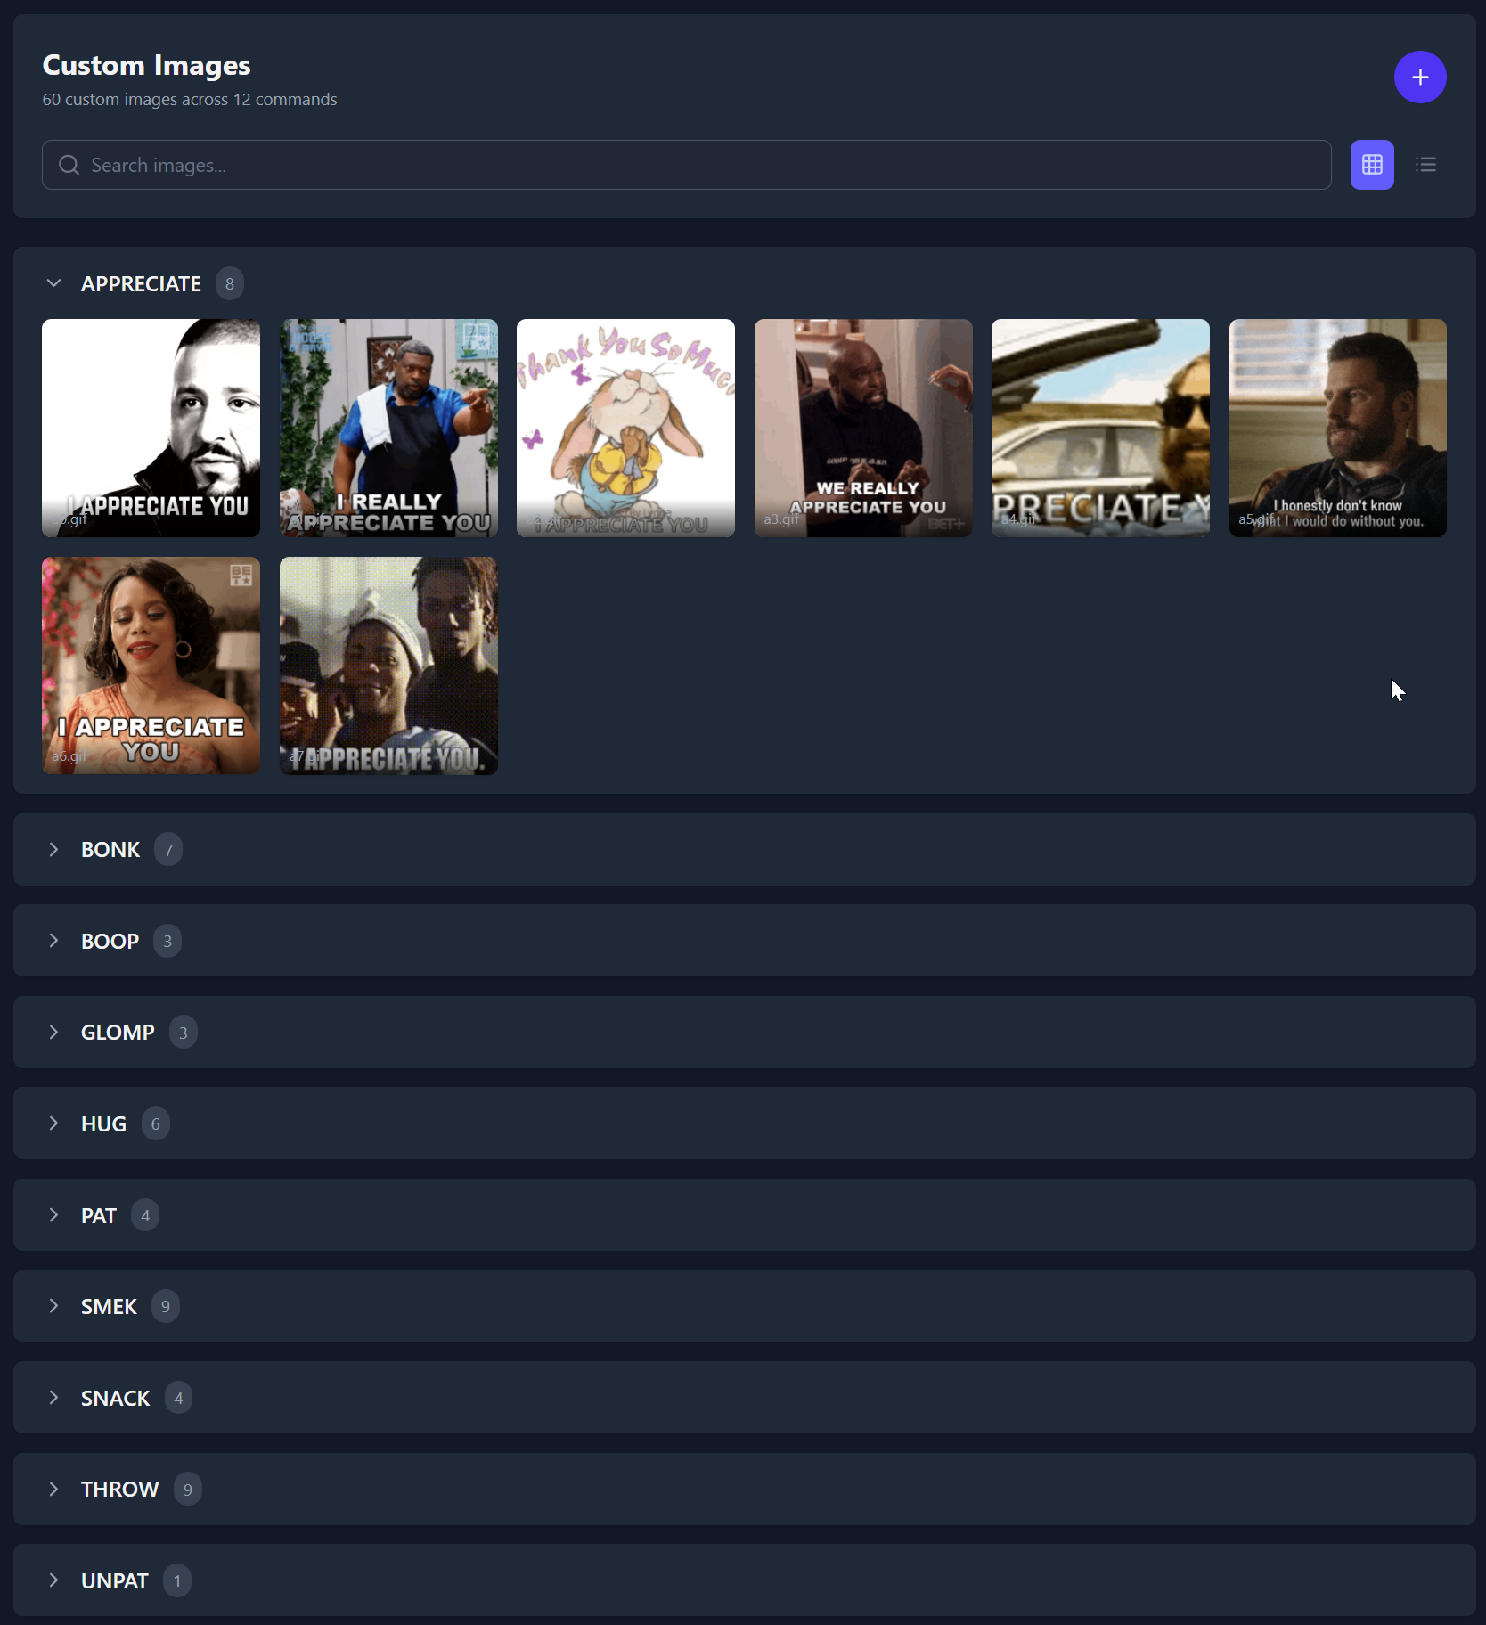Expand the SNACK section
Screen dimensions: 1486x1625
point(53,1397)
